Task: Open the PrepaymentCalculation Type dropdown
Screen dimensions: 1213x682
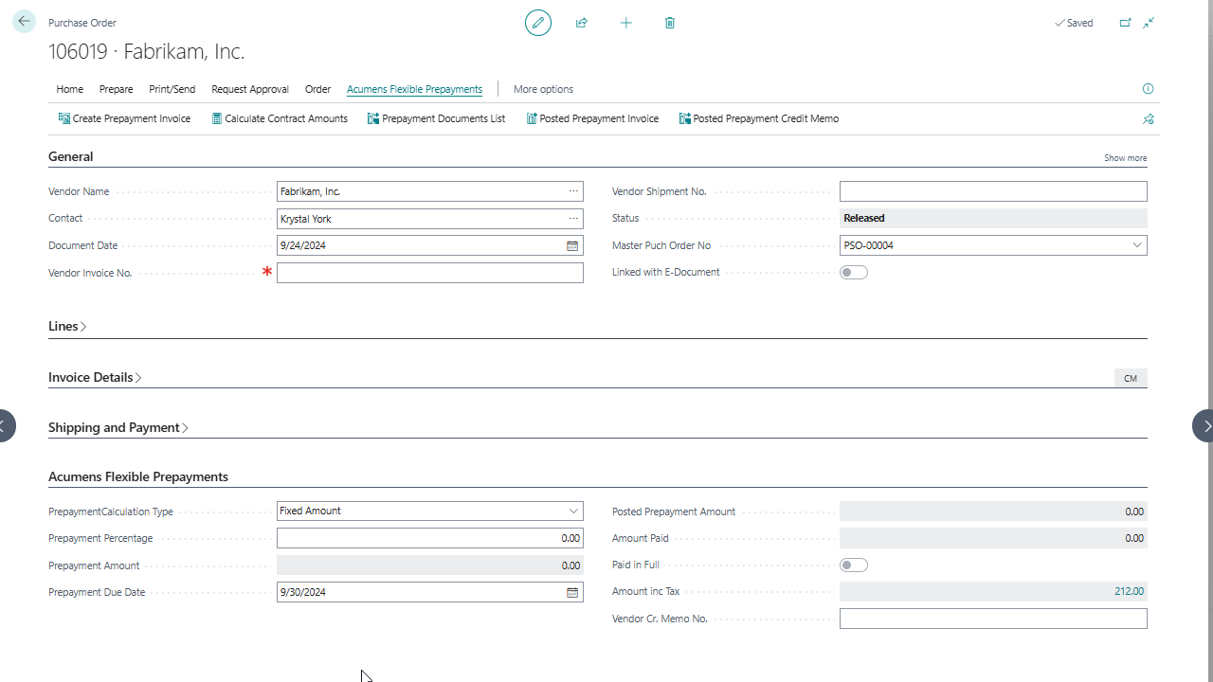Action: pyautogui.click(x=573, y=511)
